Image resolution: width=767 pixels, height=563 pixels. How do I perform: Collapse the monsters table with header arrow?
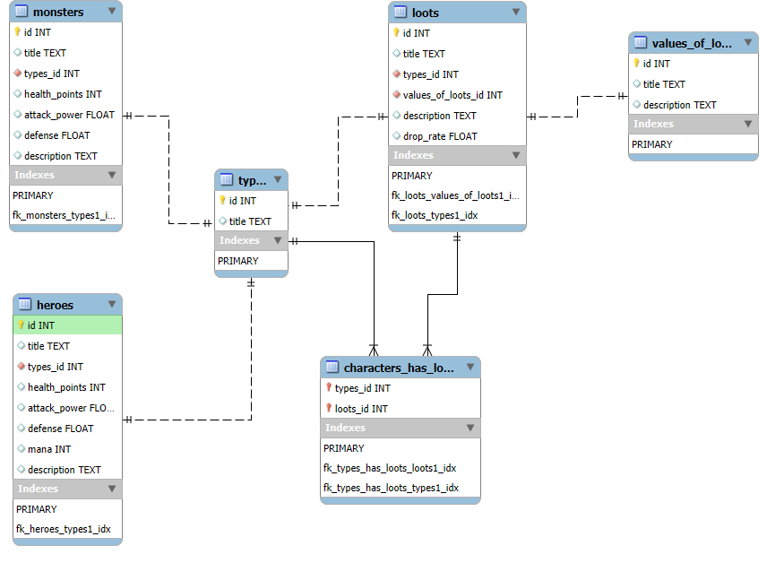[x=111, y=12]
